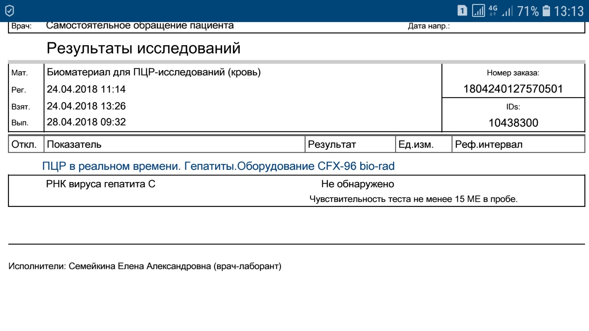The height and width of the screenshot is (331, 589).
Task: Tap the "Реф.интервал" column header
Action: (488, 144)
